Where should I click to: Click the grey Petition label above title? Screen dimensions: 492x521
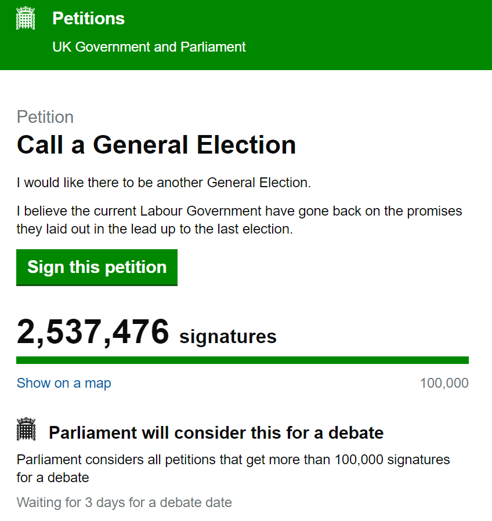[45, 117]
